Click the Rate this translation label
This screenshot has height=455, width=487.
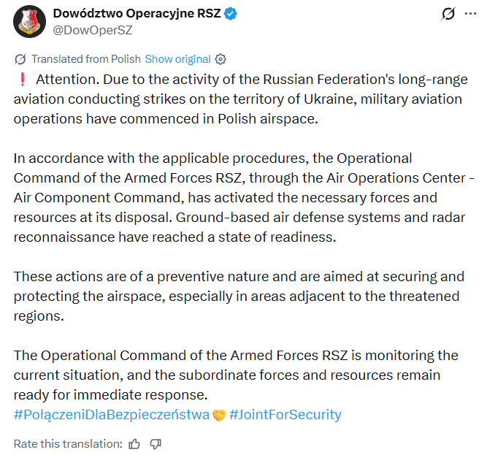point(69,444)
